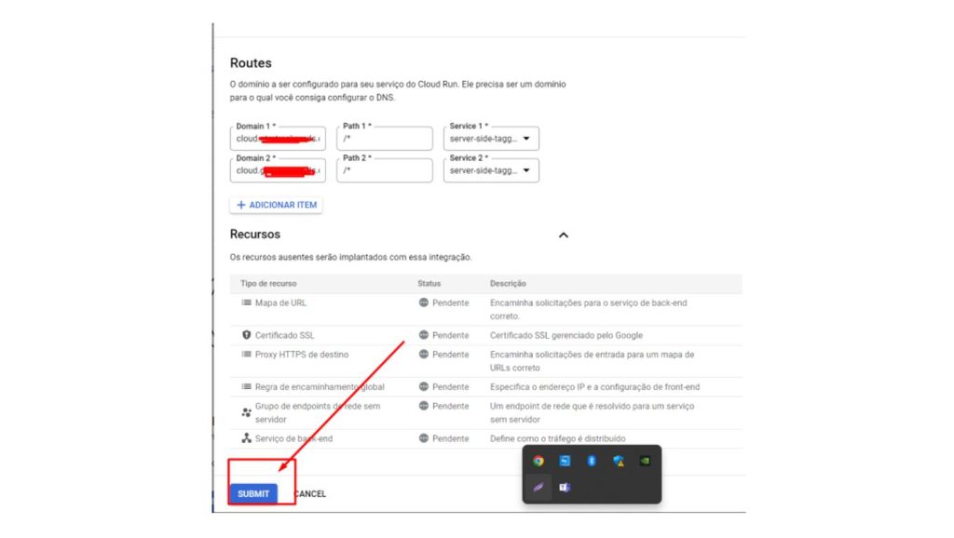Click the Proxy HTTPS de destino icon
954x538 pixels.
(x=246, y=354)
